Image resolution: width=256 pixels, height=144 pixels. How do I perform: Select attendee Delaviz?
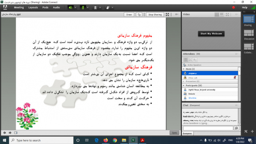(x=210, y=94)
